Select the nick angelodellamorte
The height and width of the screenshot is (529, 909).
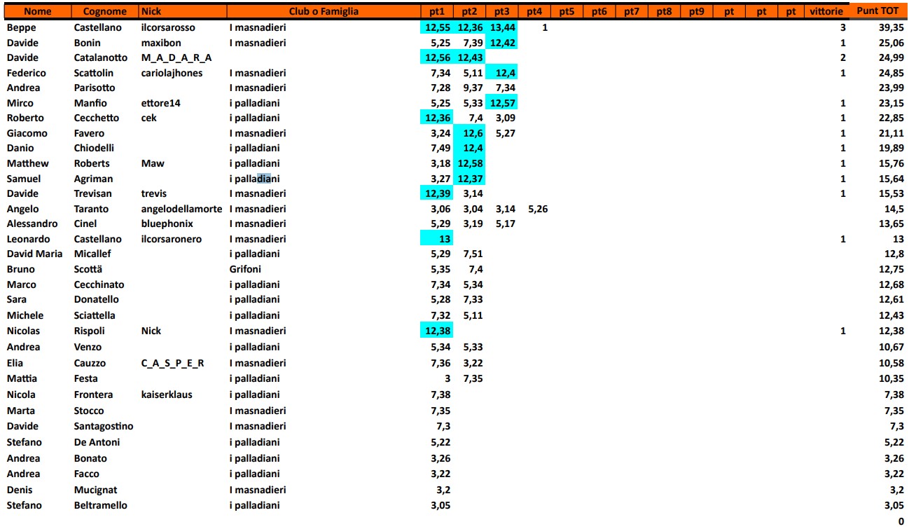[181, 209]
